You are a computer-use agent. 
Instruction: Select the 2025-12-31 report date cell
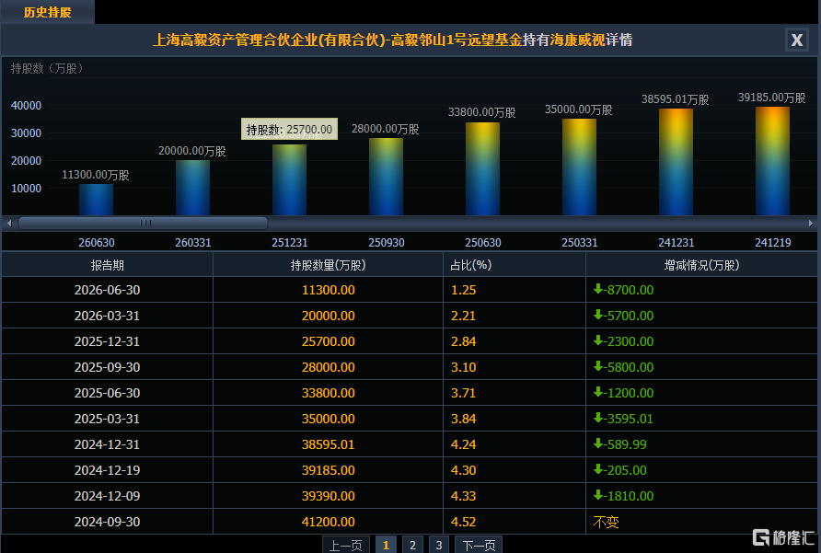[x=108, y=341]
